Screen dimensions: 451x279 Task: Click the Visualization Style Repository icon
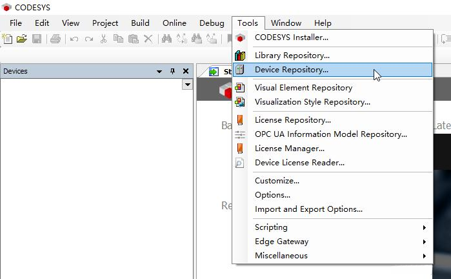(240, 102)
